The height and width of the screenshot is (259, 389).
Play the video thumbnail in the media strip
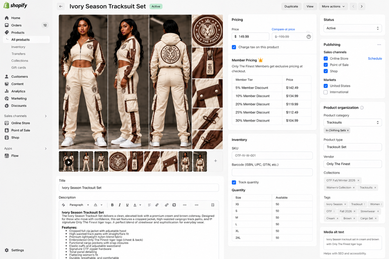point(68,162)
